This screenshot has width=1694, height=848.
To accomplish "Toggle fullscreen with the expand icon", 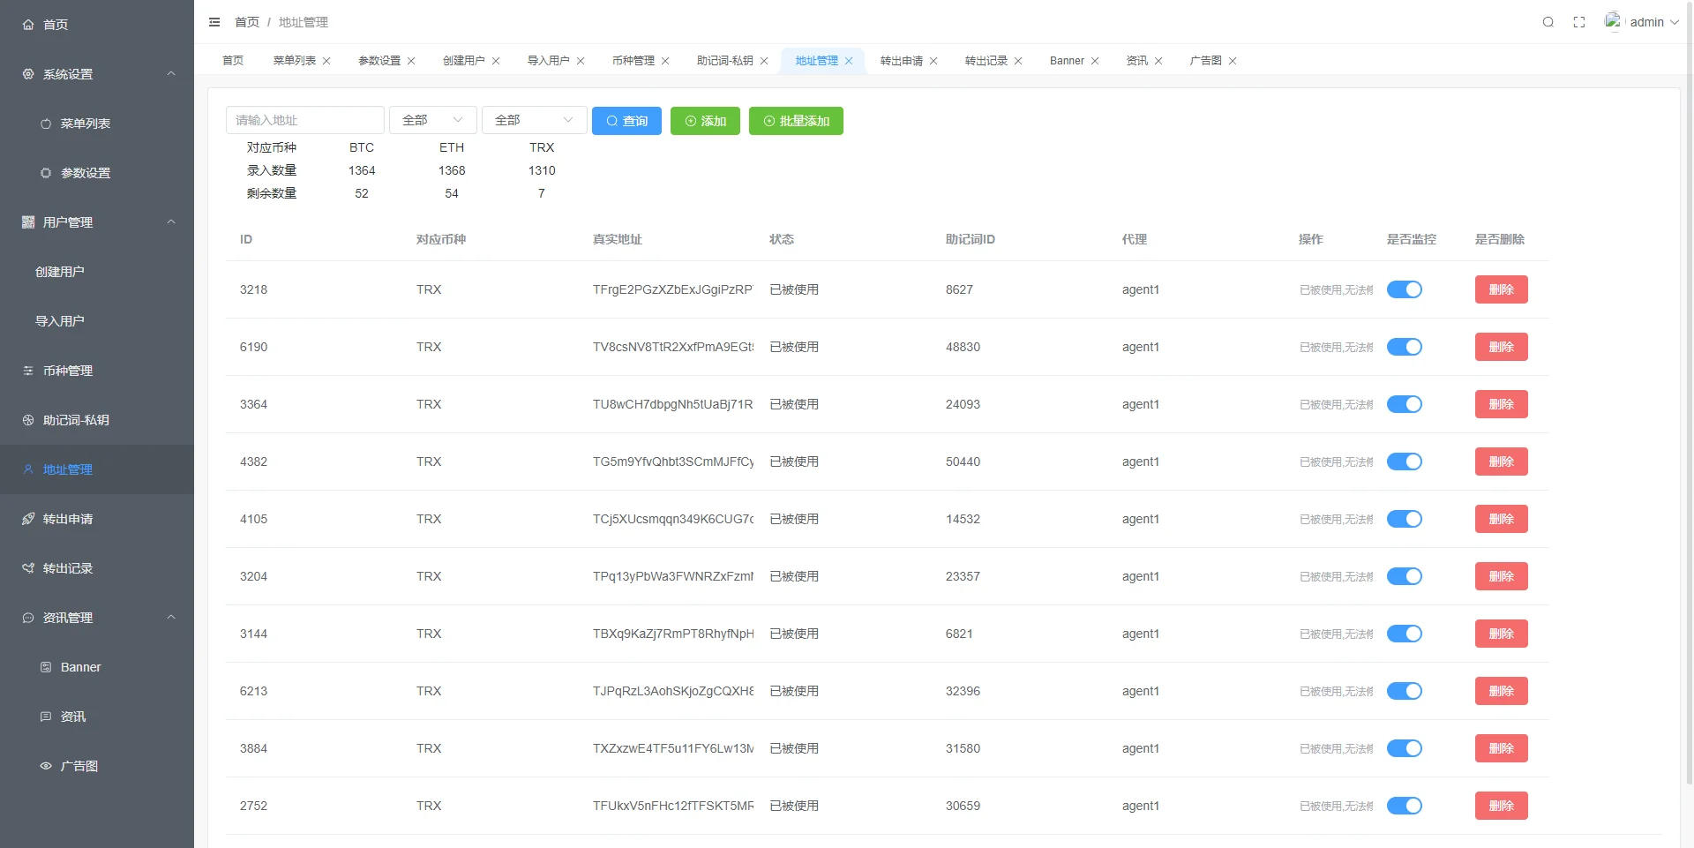I will coord(1579,22).
